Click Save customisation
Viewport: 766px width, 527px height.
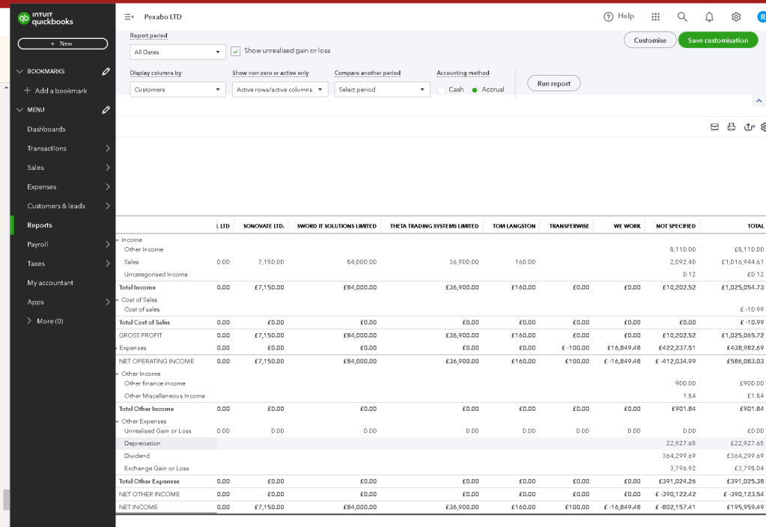click(x=717, y=40)
